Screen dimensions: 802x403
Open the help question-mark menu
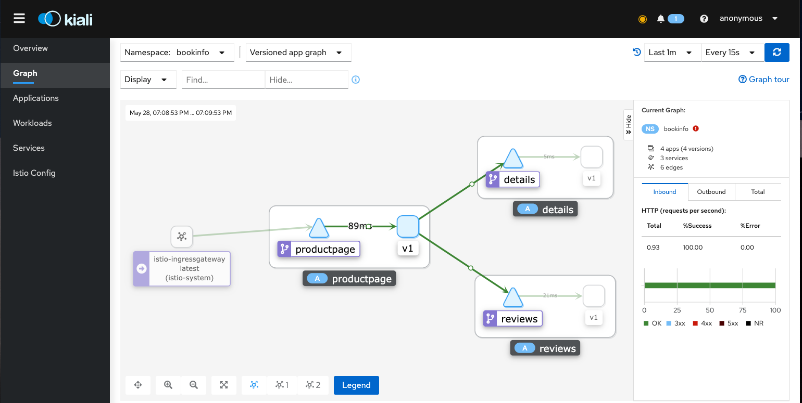(x=704, y=19)
